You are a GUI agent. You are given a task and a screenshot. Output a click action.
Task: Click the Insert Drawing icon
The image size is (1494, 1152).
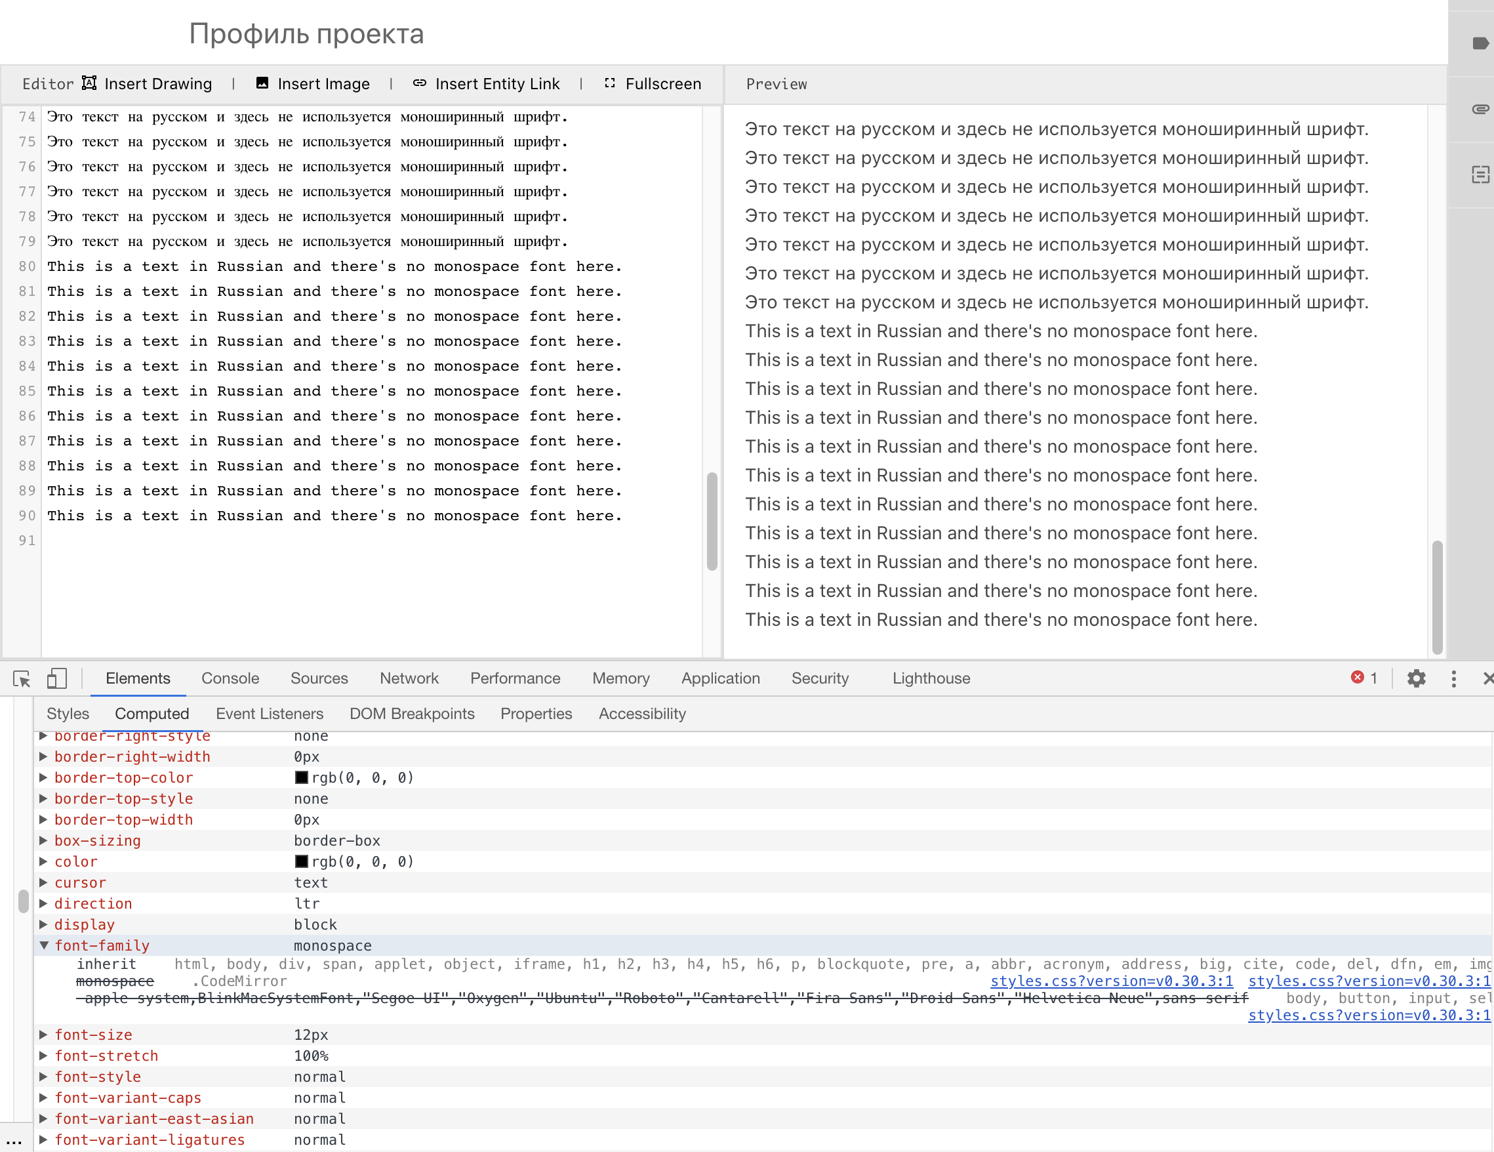pos(90,83)
